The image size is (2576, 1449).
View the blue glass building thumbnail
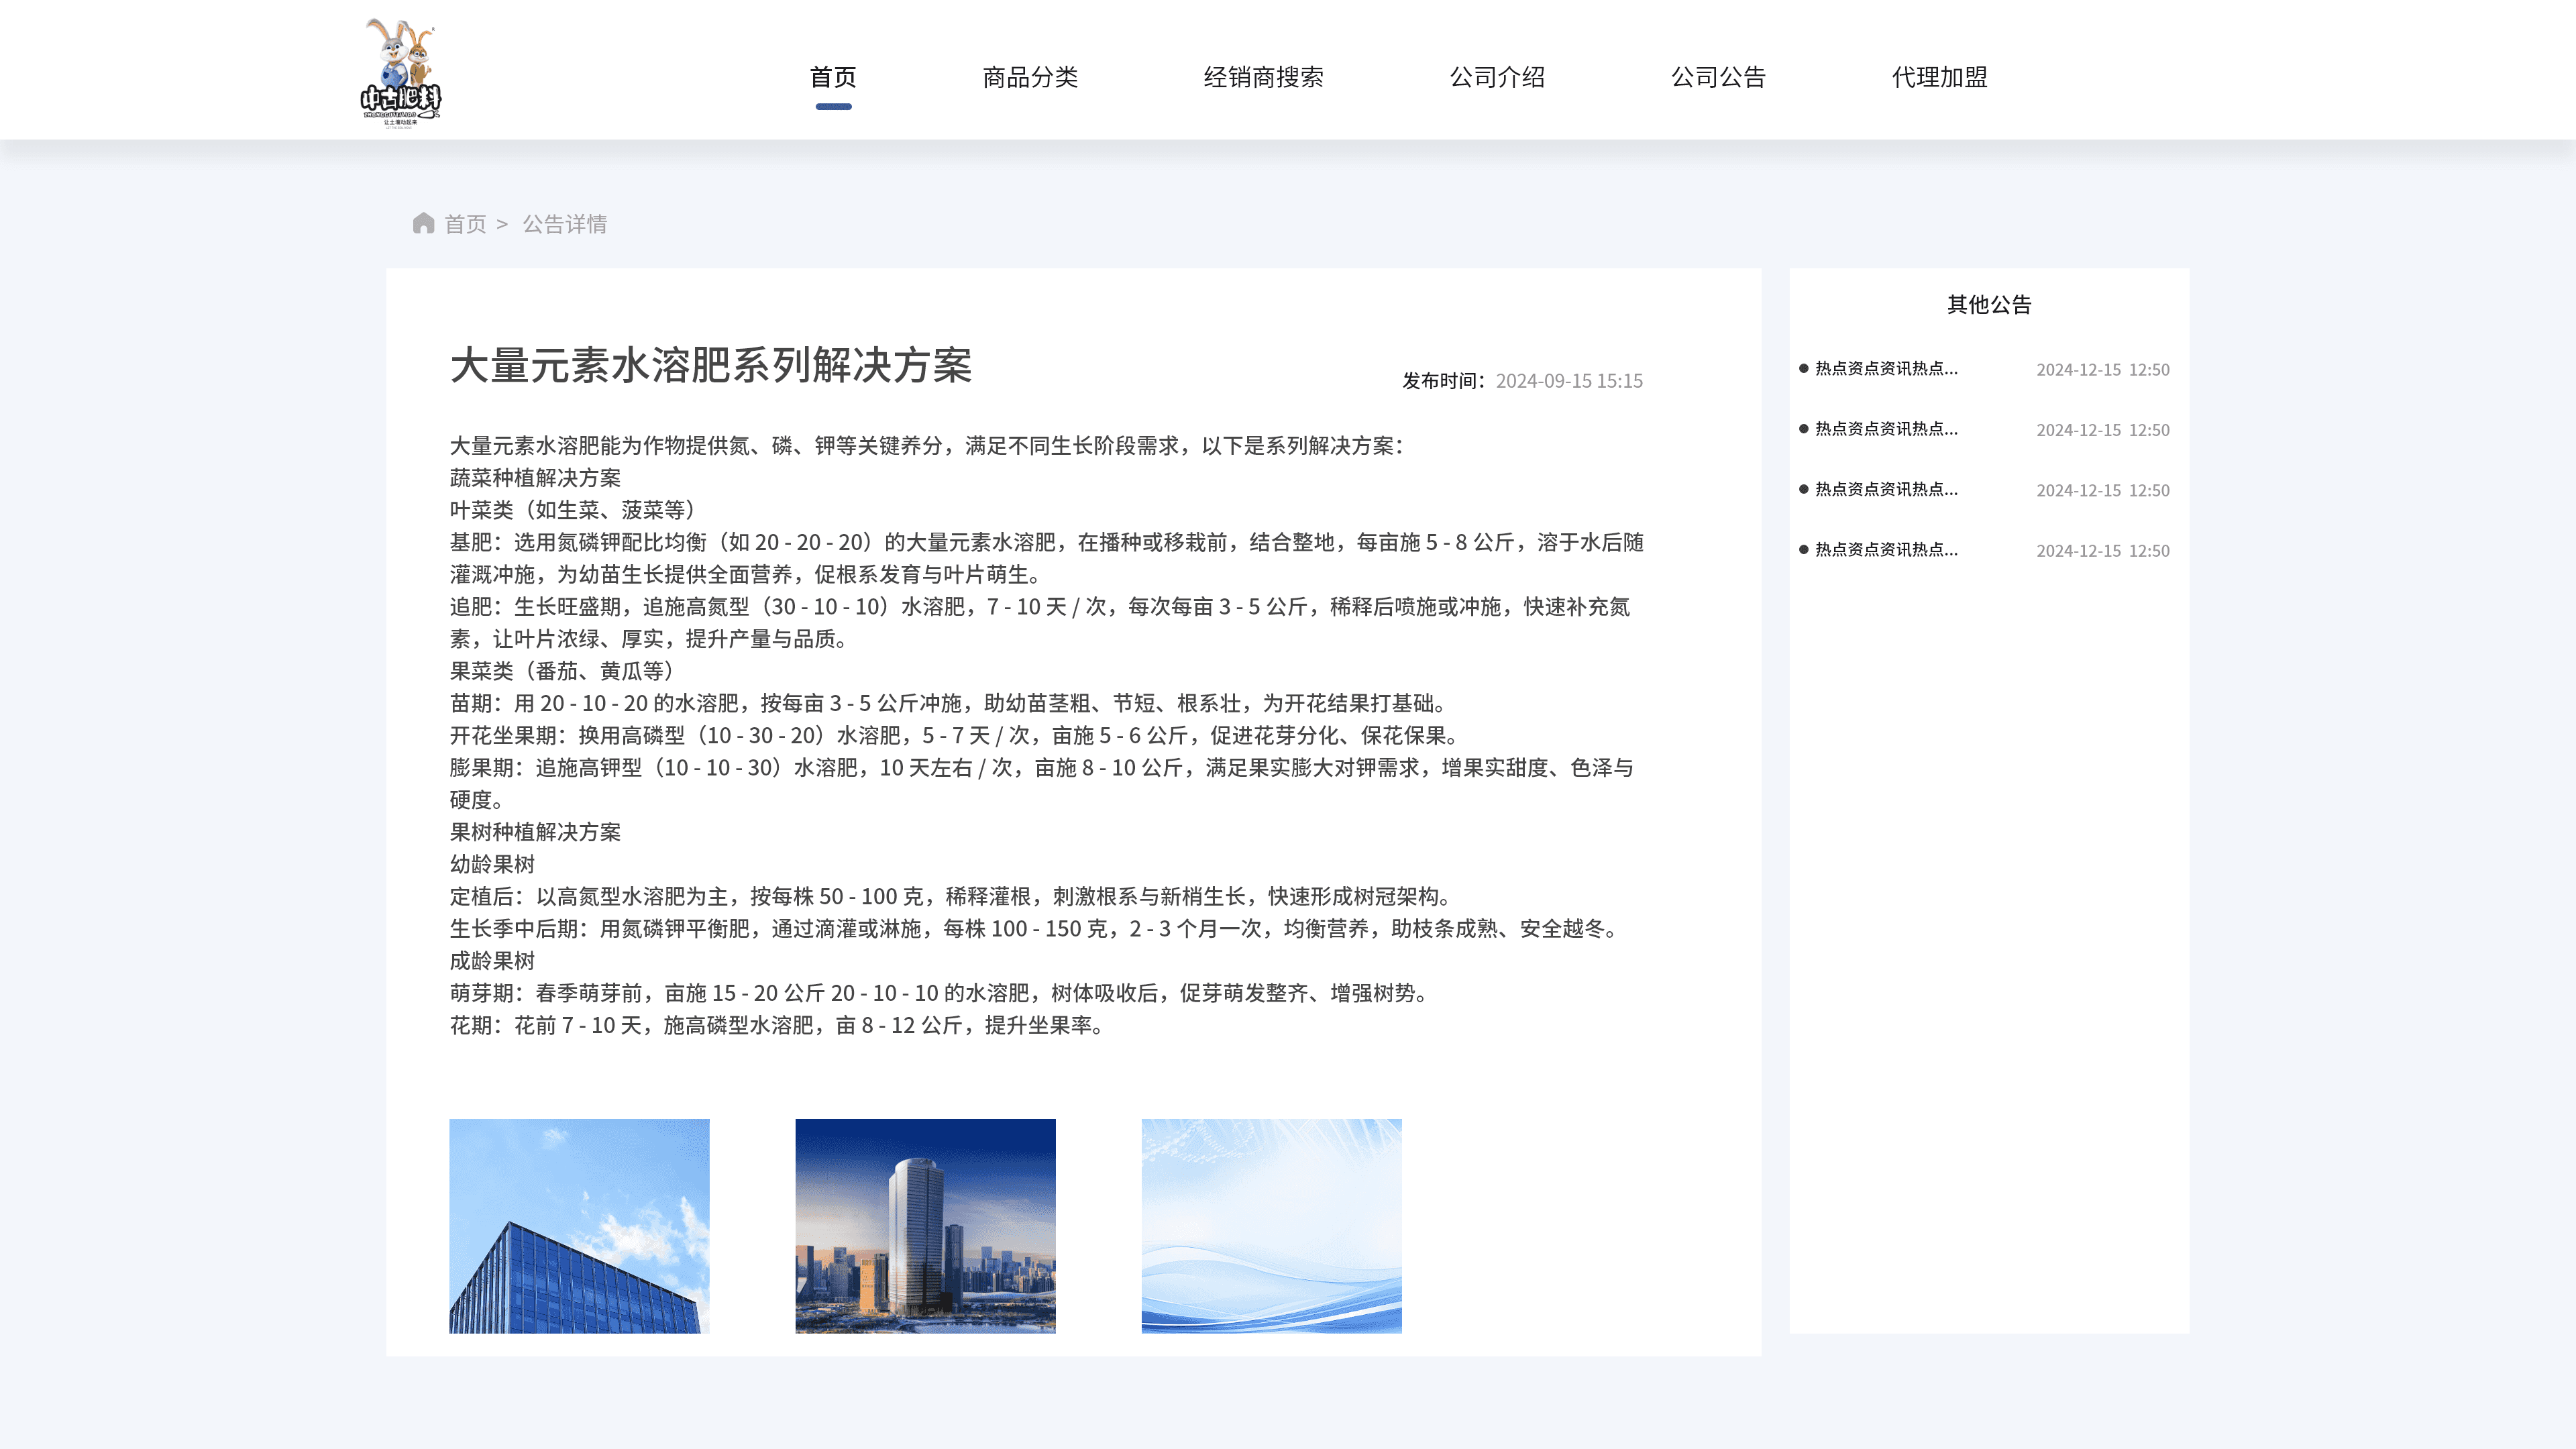579,1225
